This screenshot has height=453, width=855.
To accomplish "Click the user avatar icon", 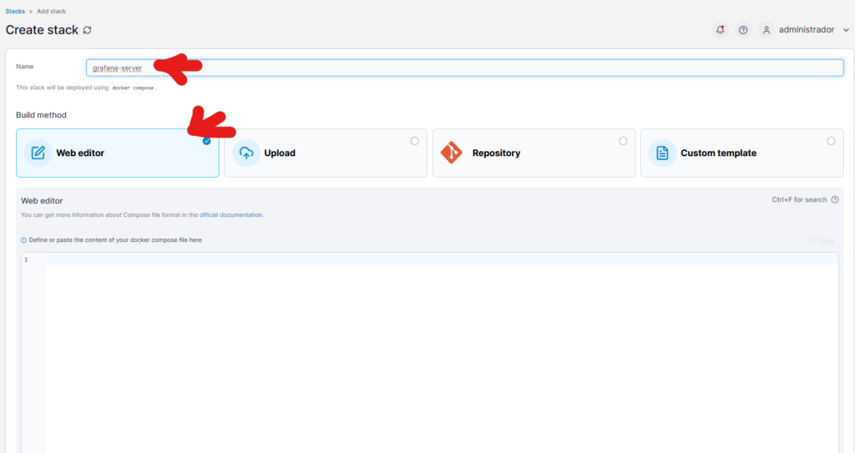I will coord(766,30).
